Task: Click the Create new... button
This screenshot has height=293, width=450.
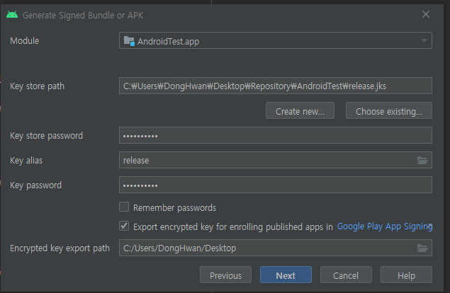Action: point(300,110)
